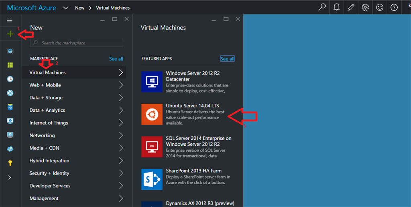Click the pencil edit dashboard icon
The image size is (411, 207).
pyautogui.click(x=351, y=7)
